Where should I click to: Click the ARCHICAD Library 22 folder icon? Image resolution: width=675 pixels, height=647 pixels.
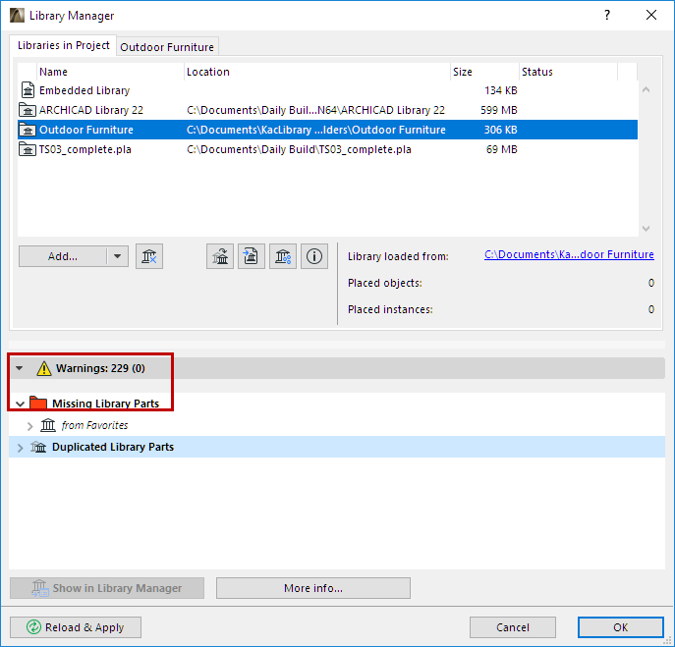pos(28,110)
